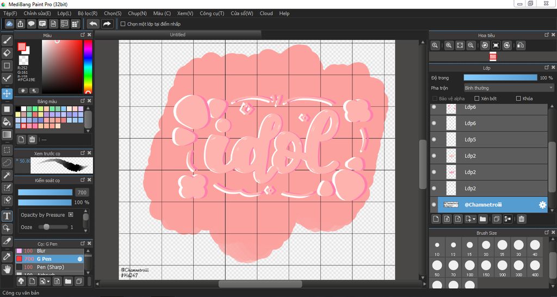This screenshot has height=297, width=557.
Task: Select the Blur brush
Action: click(49, 251)
